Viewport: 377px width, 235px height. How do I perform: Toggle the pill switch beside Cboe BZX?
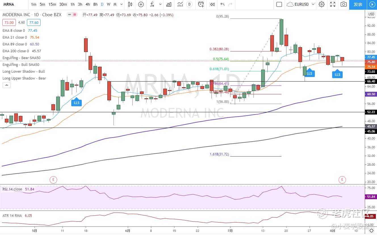72,15
